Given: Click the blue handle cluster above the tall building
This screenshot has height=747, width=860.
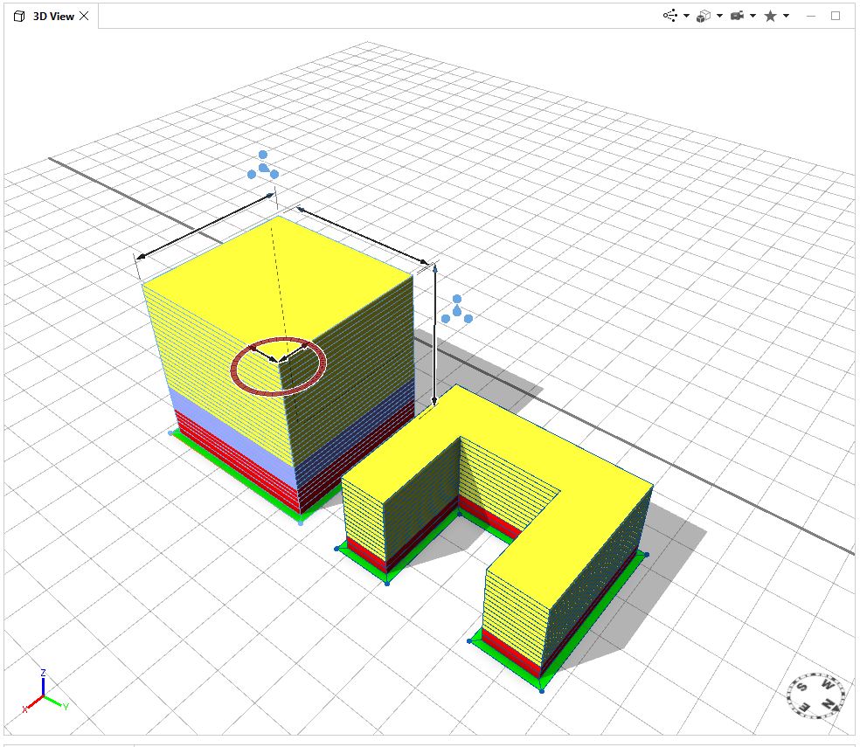Looking at the screenshot, I should pos(263,166).
